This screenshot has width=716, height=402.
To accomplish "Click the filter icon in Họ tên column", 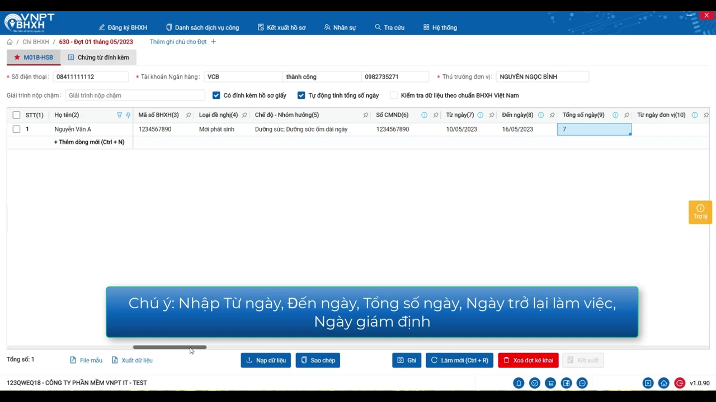I will pyautogui.click(x=119, y=115).
